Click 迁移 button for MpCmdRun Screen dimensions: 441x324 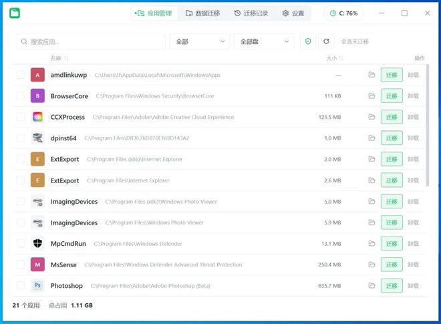[x=392, y=243]
